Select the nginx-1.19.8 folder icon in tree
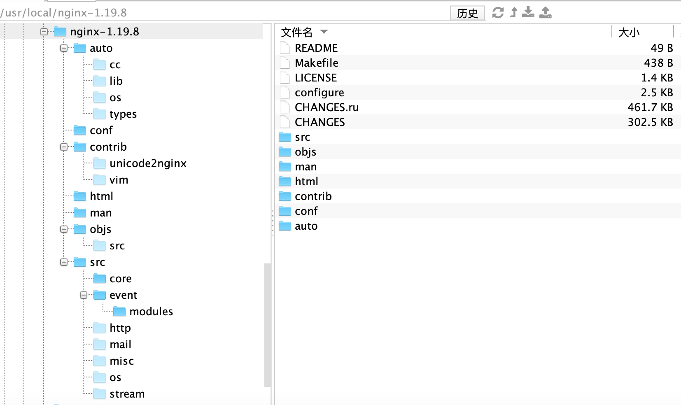The width and height of the screenshot is (681, 405). click(60, 32)
